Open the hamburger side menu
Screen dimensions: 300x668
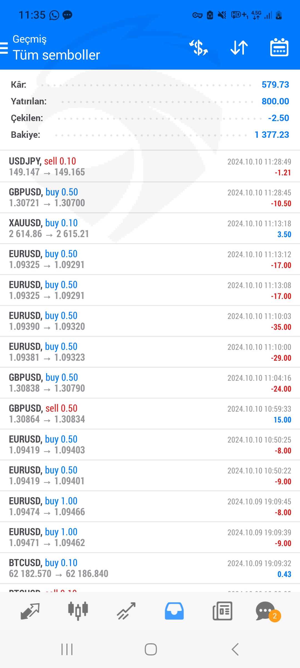tap(4, 48)
